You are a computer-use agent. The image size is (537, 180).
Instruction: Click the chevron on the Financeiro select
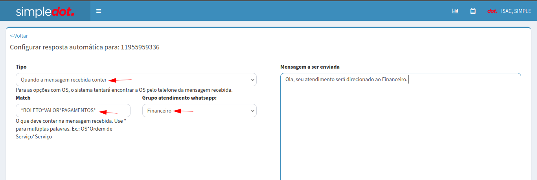click(x=252, y=111)
